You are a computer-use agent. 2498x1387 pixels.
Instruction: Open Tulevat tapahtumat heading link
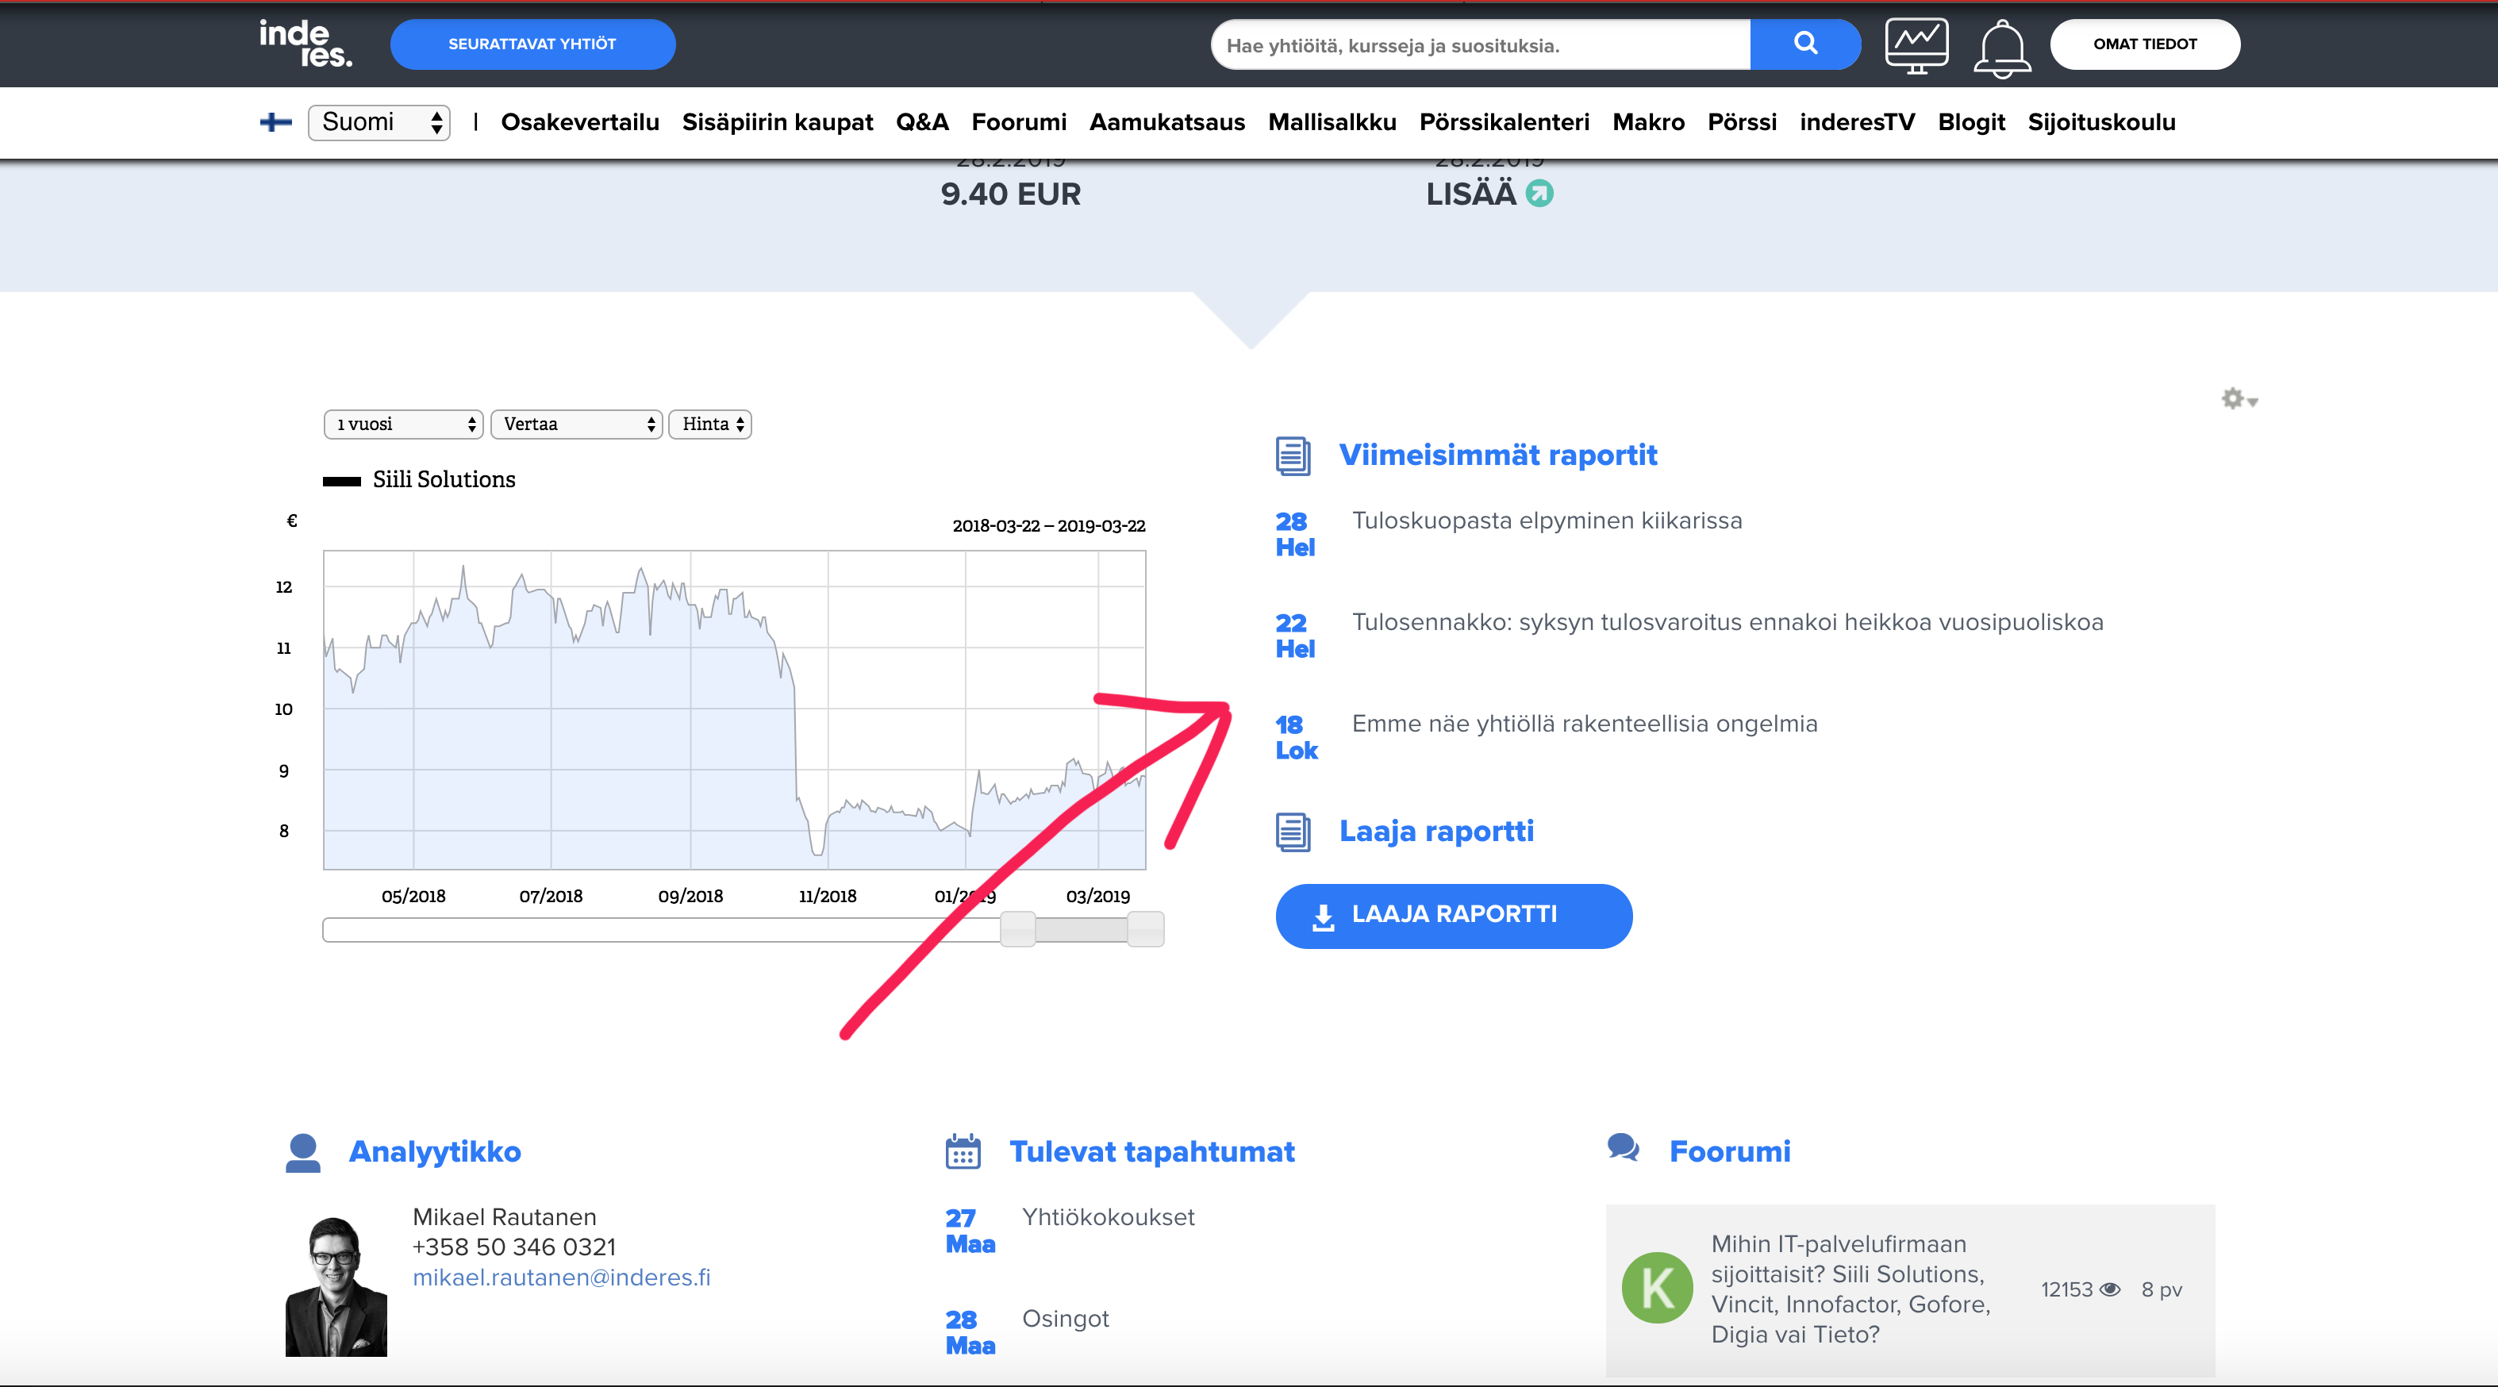coord(1152,1151)
